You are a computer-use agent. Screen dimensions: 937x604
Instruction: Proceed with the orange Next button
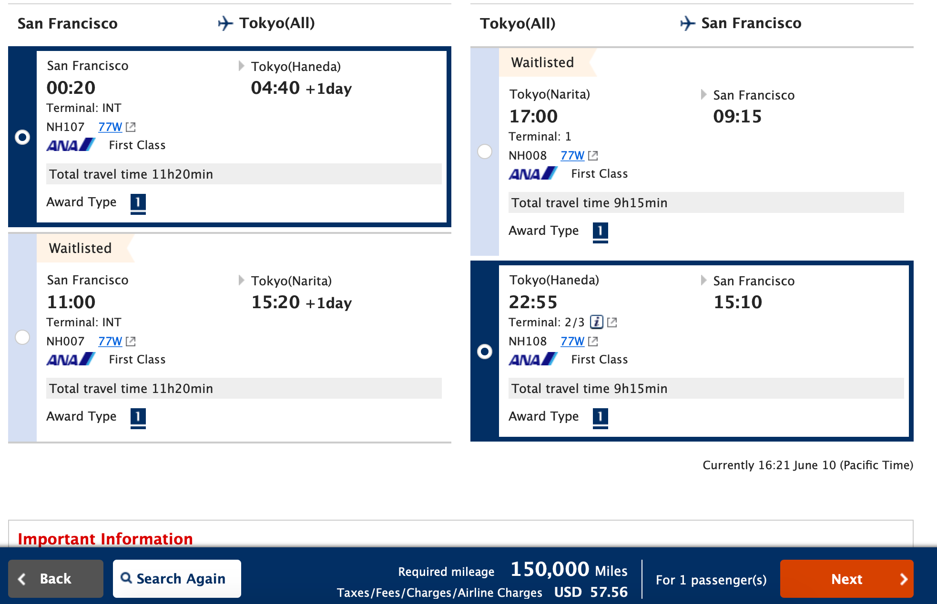[846, 579]
